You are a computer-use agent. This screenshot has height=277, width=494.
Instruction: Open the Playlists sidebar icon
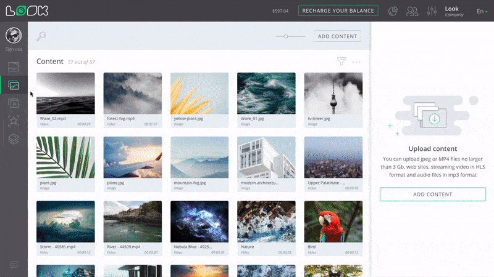14,103
